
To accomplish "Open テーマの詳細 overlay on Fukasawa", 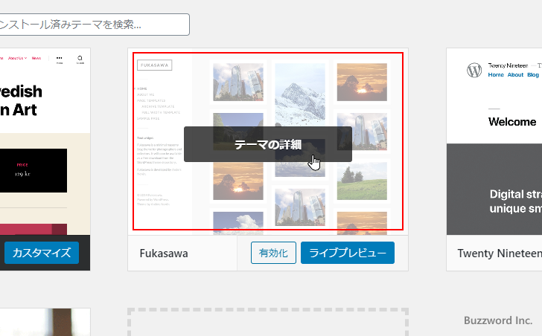I will [268, 144].
